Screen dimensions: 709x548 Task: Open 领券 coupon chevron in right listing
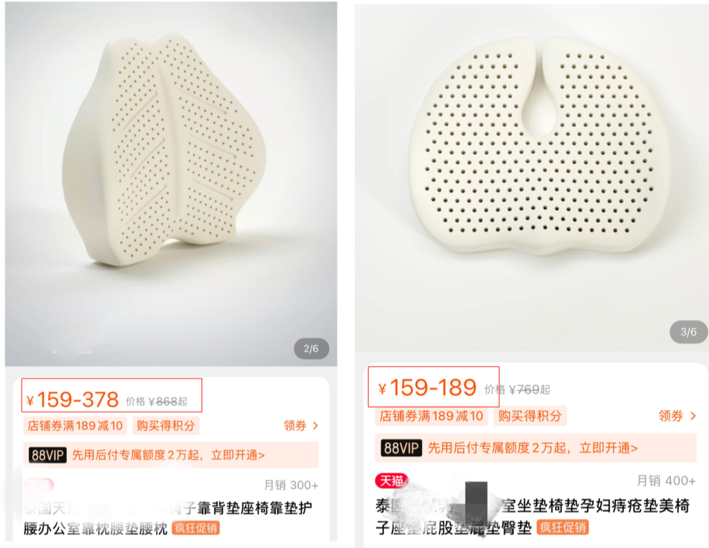pos(677,416)
